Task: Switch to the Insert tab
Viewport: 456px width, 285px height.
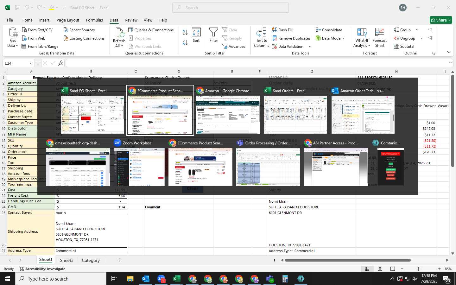Action: (x=44, y=20)
